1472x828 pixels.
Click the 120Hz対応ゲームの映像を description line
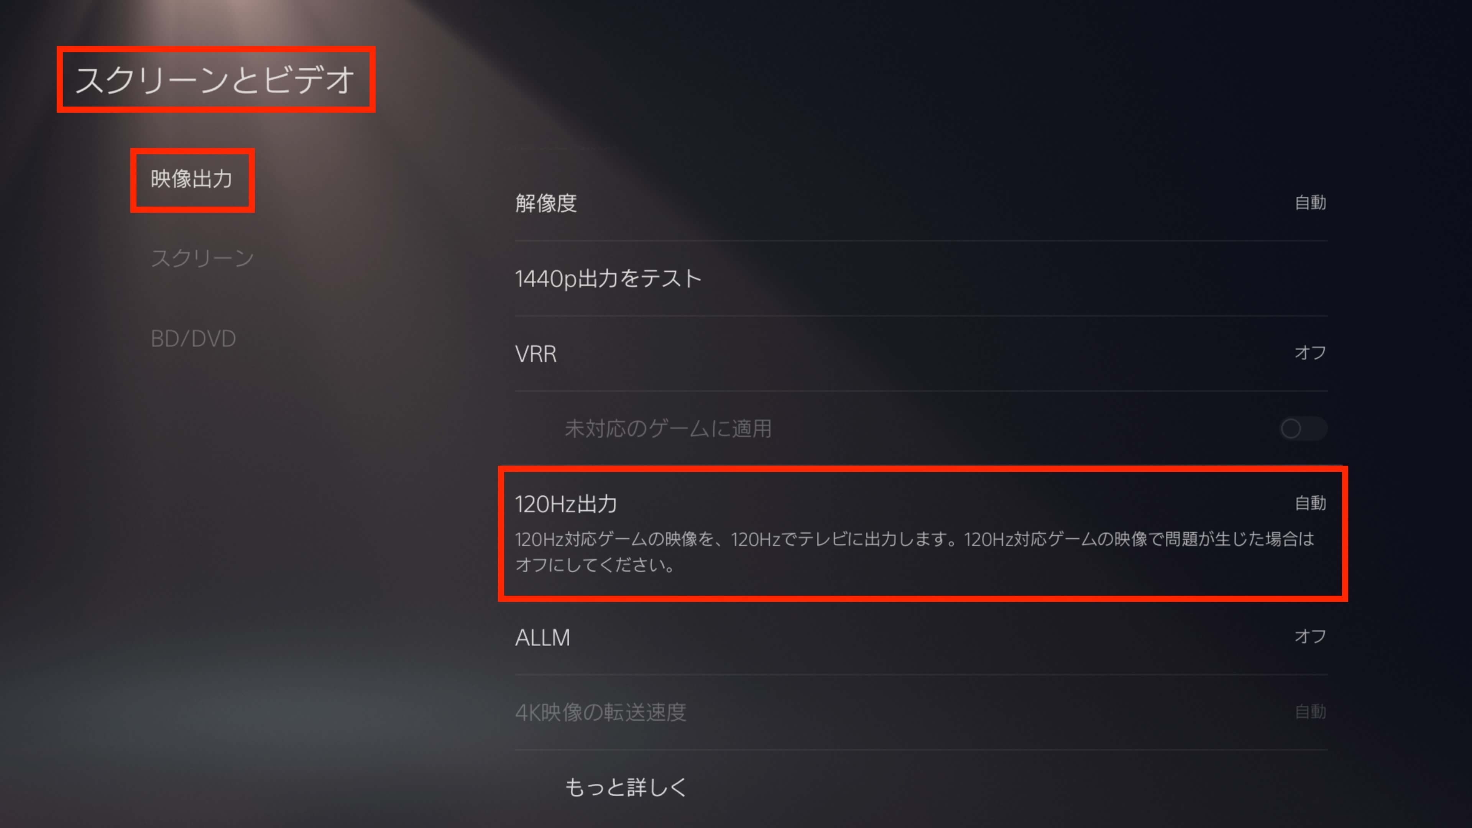[914, 539]
